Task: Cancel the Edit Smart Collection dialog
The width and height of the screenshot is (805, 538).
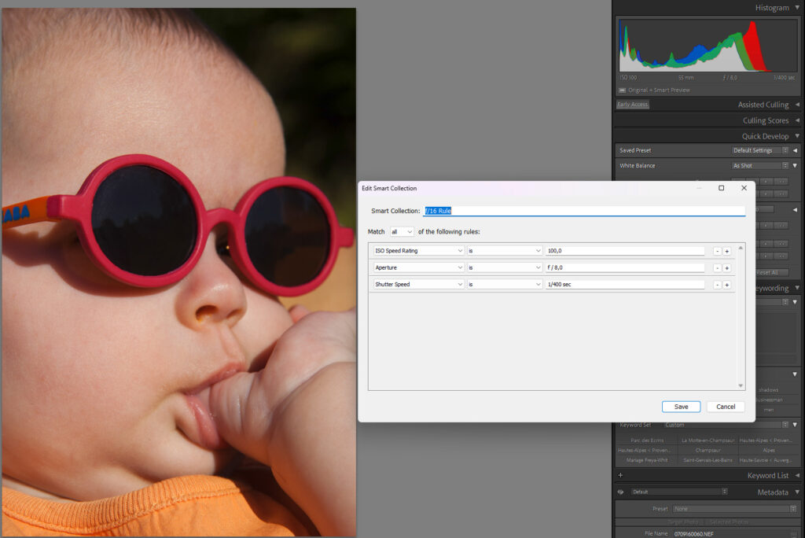Action: coord(726,407)
